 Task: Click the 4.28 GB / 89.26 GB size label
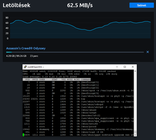click(16, 56)
